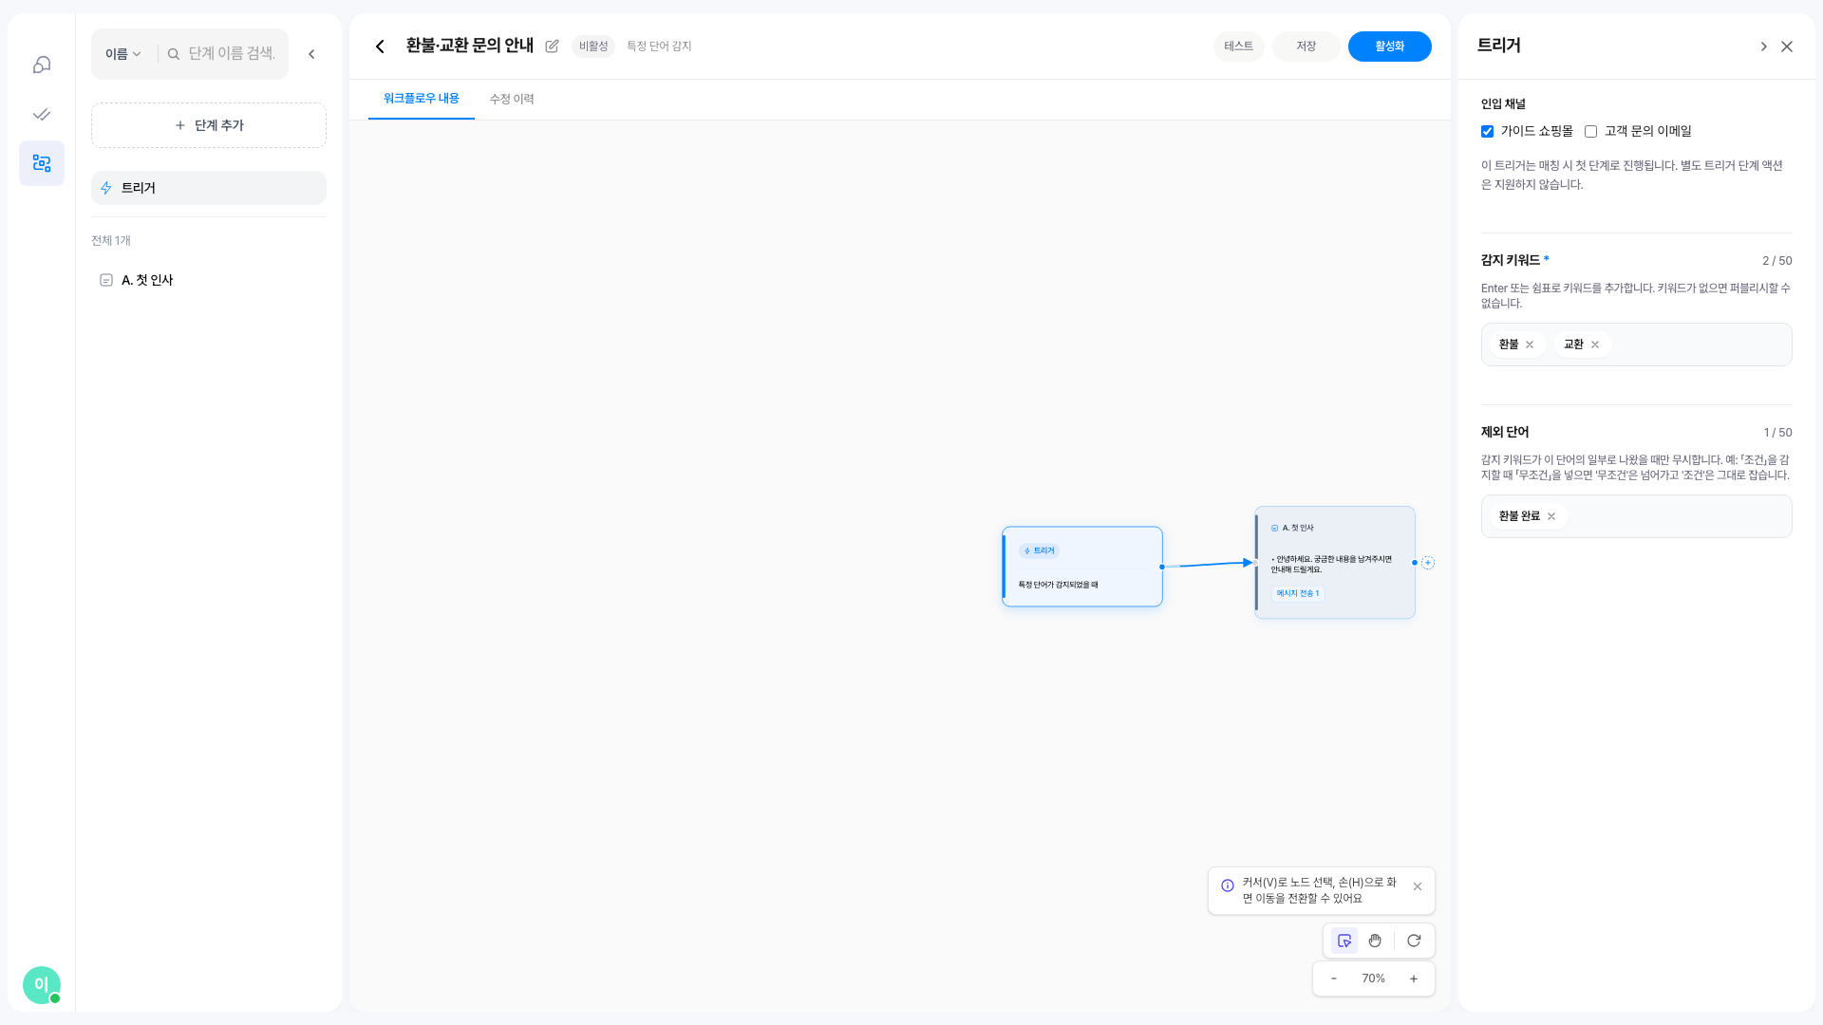
Task: Select the A. 첫 인사 step in list
Action: tap(209, 280)
